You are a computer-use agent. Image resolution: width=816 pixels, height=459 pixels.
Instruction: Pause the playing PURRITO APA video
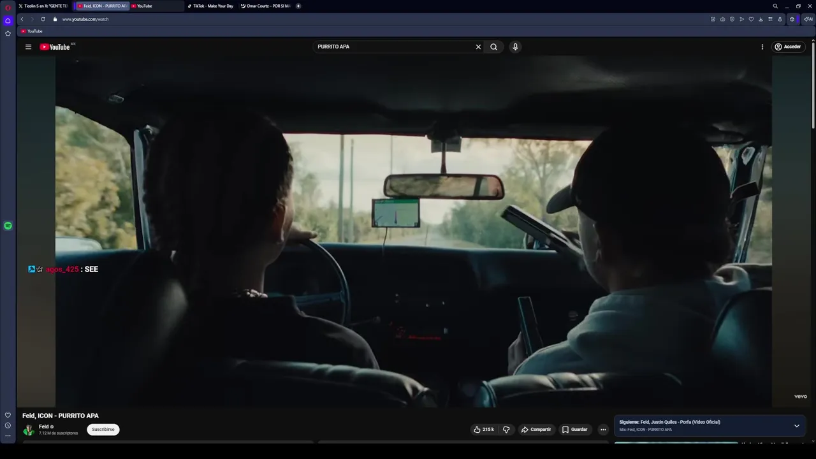413,231
